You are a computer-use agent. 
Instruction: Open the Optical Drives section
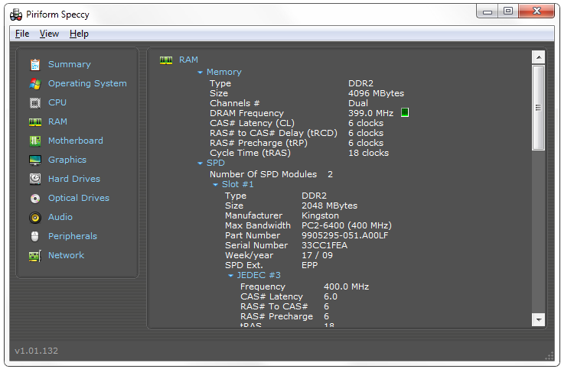[79, 198]
